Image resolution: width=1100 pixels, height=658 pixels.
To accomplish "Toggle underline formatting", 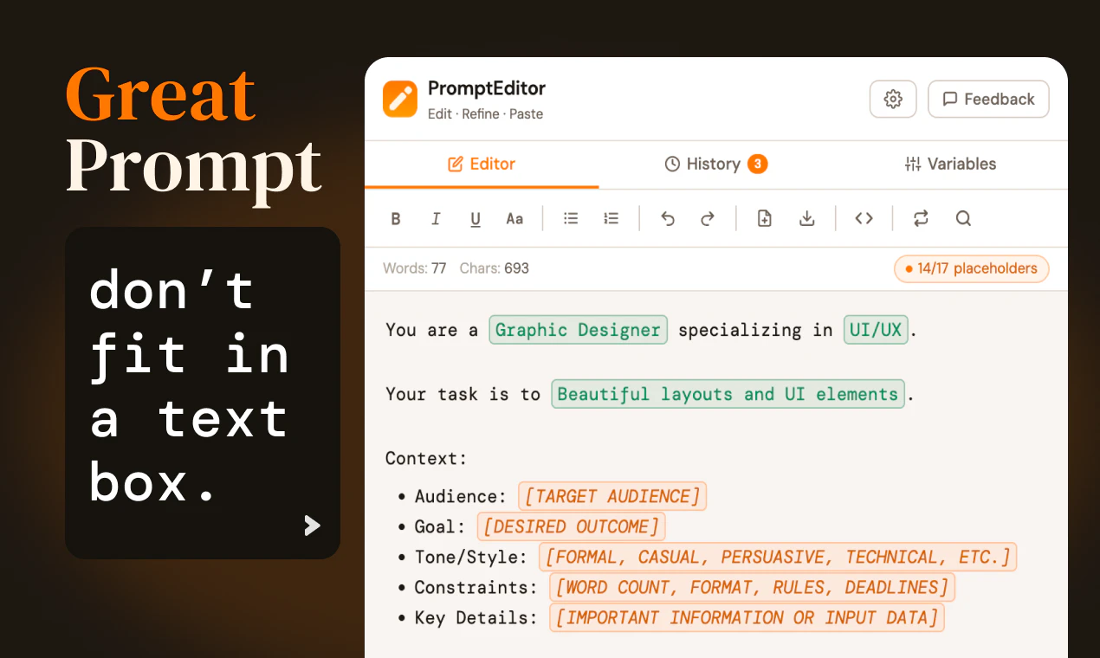I will tap(476, 219).
